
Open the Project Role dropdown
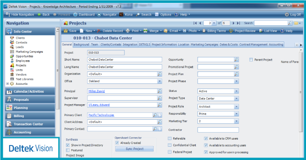point(236,107)
